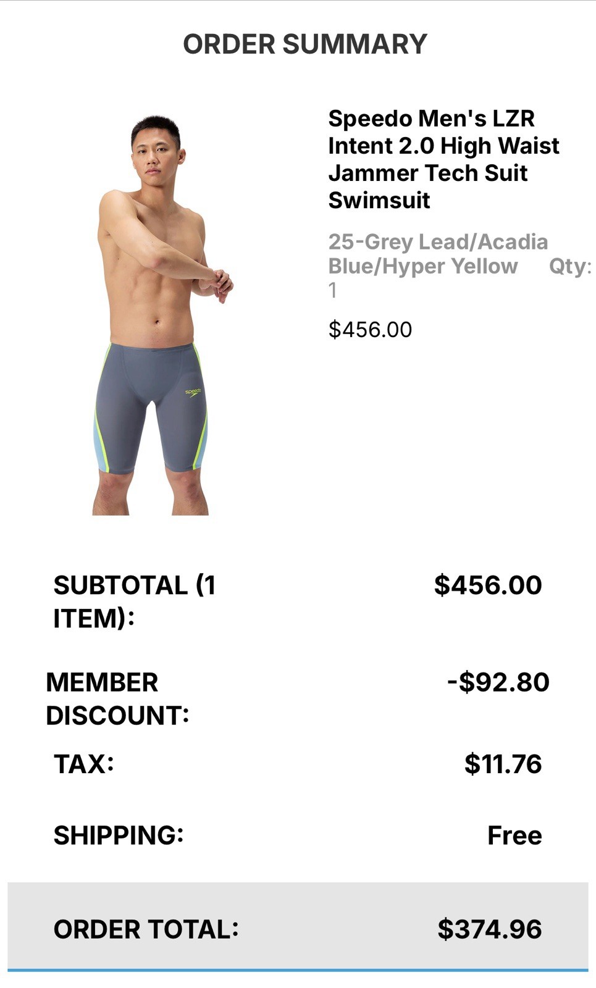Click the word Swimsuit in product name

pyautogui.click(x=379, y=200)
